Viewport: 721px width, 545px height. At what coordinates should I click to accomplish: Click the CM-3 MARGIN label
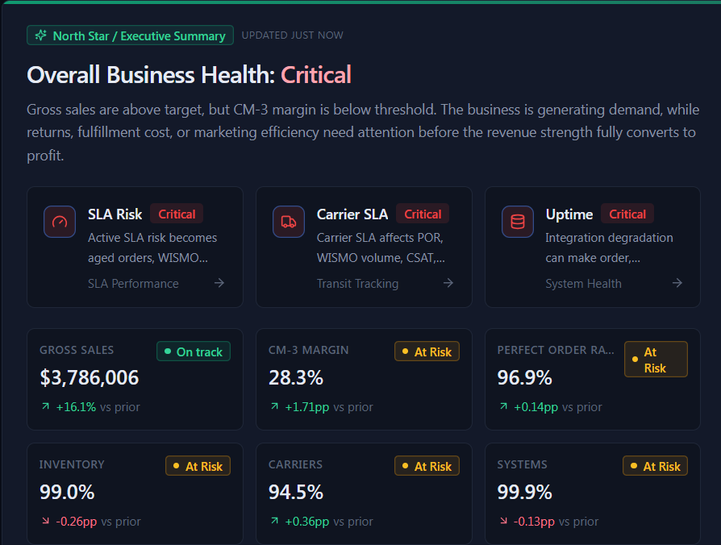pyautogui.click(x=309, y=350)
